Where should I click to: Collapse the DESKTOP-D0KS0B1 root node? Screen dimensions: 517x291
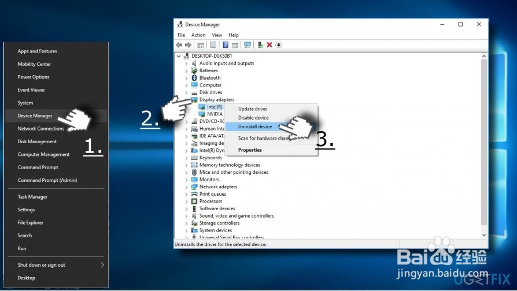click(179, 56)
